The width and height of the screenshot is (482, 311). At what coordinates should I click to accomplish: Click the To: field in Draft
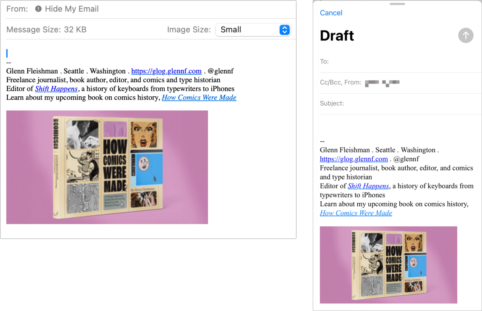pos(400,61)
